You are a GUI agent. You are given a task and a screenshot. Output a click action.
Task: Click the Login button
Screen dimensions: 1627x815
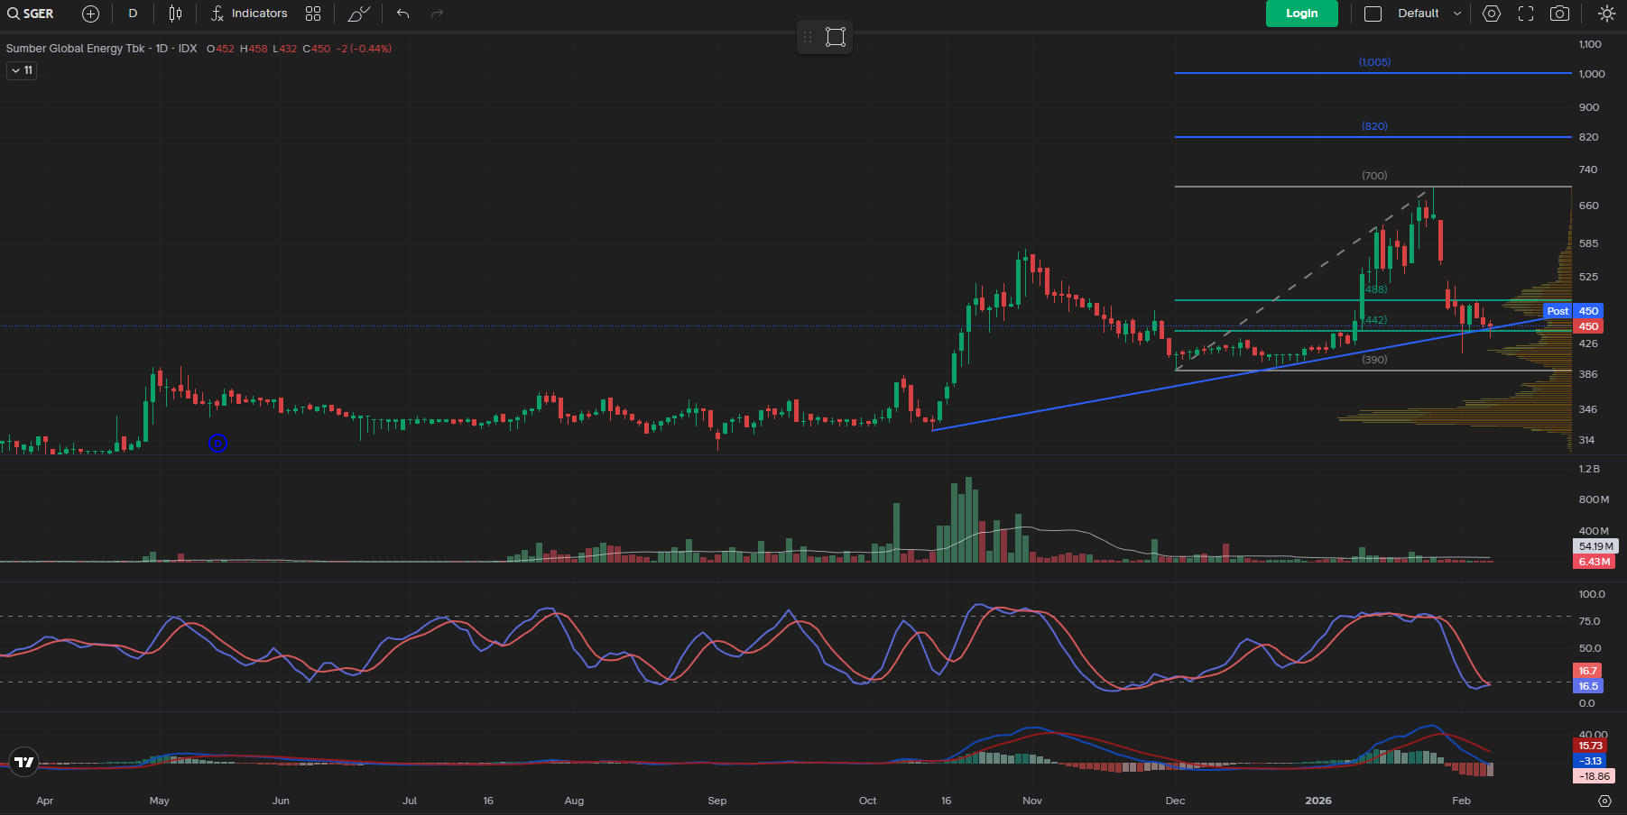1301,14
